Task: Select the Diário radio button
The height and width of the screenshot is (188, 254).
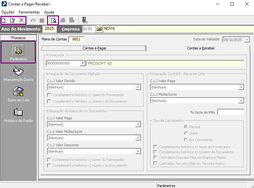Action: pos(186,133)
